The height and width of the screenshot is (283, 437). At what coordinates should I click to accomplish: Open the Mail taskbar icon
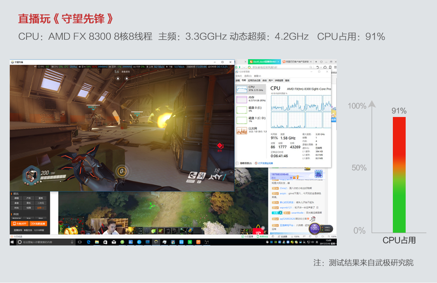(x=114, y=242)
